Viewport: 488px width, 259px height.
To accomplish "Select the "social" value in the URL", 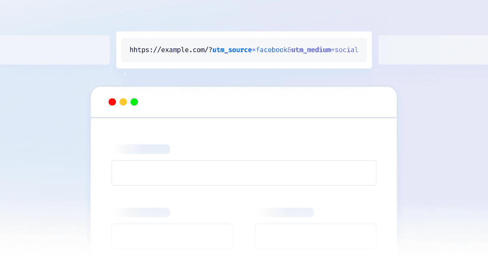I will pos(347,50).
